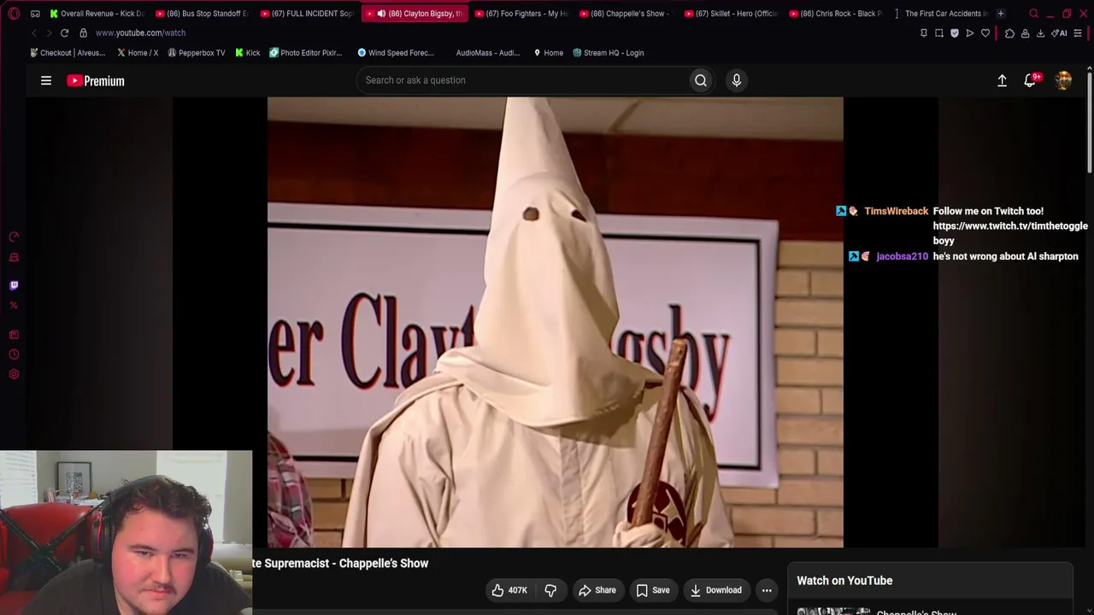
Task: Bookmark this page with heart icon
Action: tap(985, 33)
